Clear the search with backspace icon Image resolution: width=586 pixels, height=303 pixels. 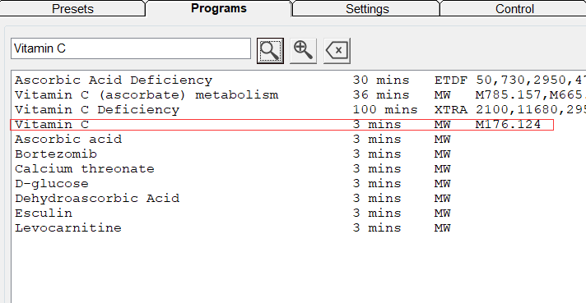pyautogui.click(x=337, y=51)
